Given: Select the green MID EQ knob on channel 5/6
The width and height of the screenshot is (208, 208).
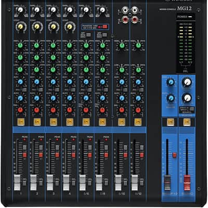Looking at the screenshot, I should click(86, 58).
